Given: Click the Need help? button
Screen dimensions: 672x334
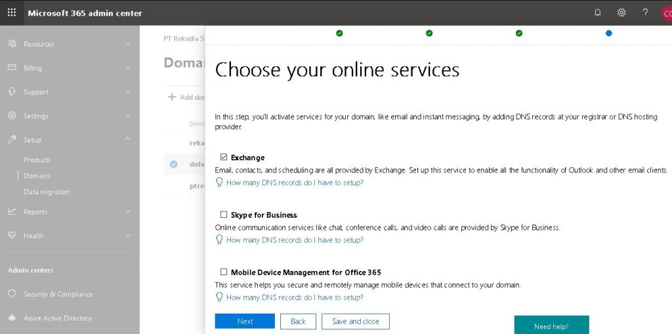Looking at the screenshot, I should 551,326.
